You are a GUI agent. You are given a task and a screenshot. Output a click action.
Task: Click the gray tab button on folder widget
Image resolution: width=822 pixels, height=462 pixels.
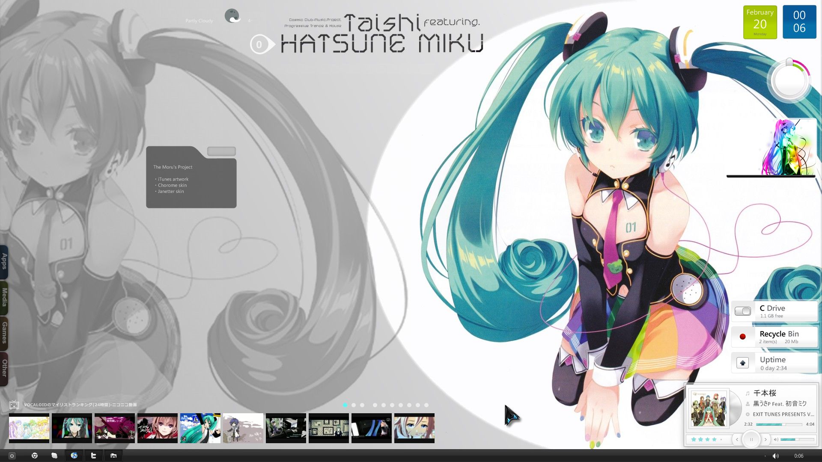pos(221,151)
